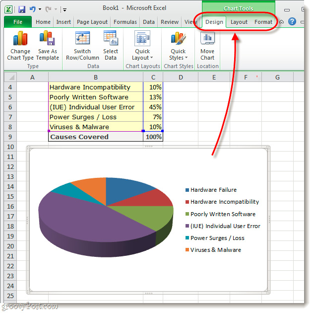The image size is (314, 313).
Task: Open Customize Quick Access Toolbar dropdown
Action: (64, 9)
